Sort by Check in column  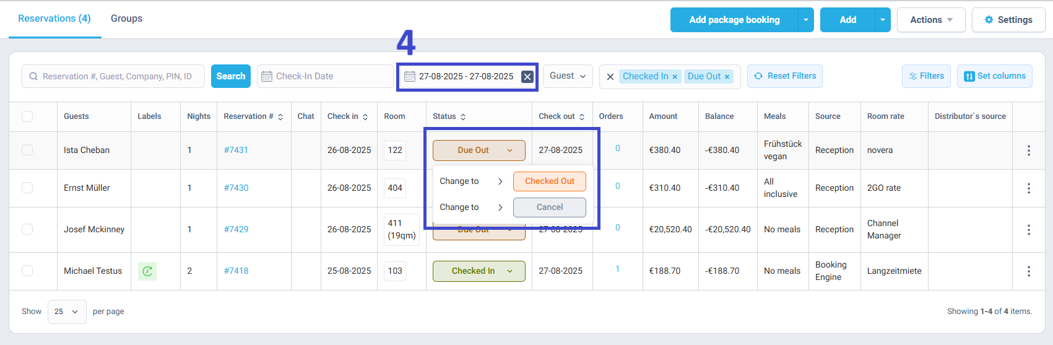365,117
